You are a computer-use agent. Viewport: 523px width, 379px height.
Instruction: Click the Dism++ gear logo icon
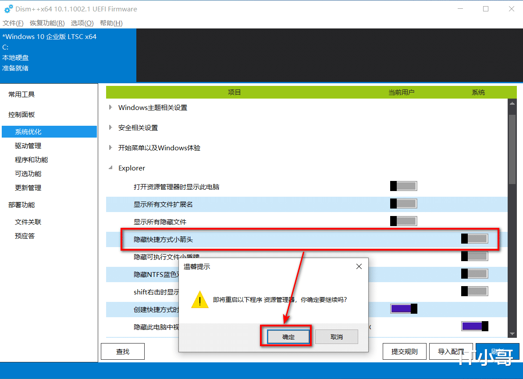[x=9, y=9]
